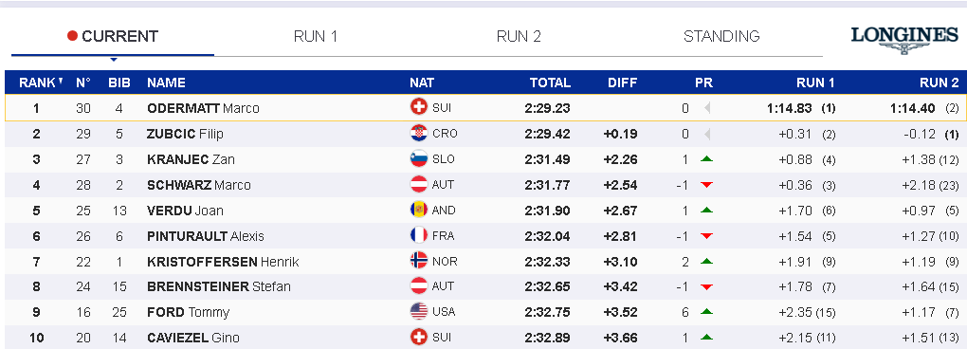Open KRISTOFFERSEN Henrik athlete link
The height and width of the screenshot is (349, 967).
[223, 262]
